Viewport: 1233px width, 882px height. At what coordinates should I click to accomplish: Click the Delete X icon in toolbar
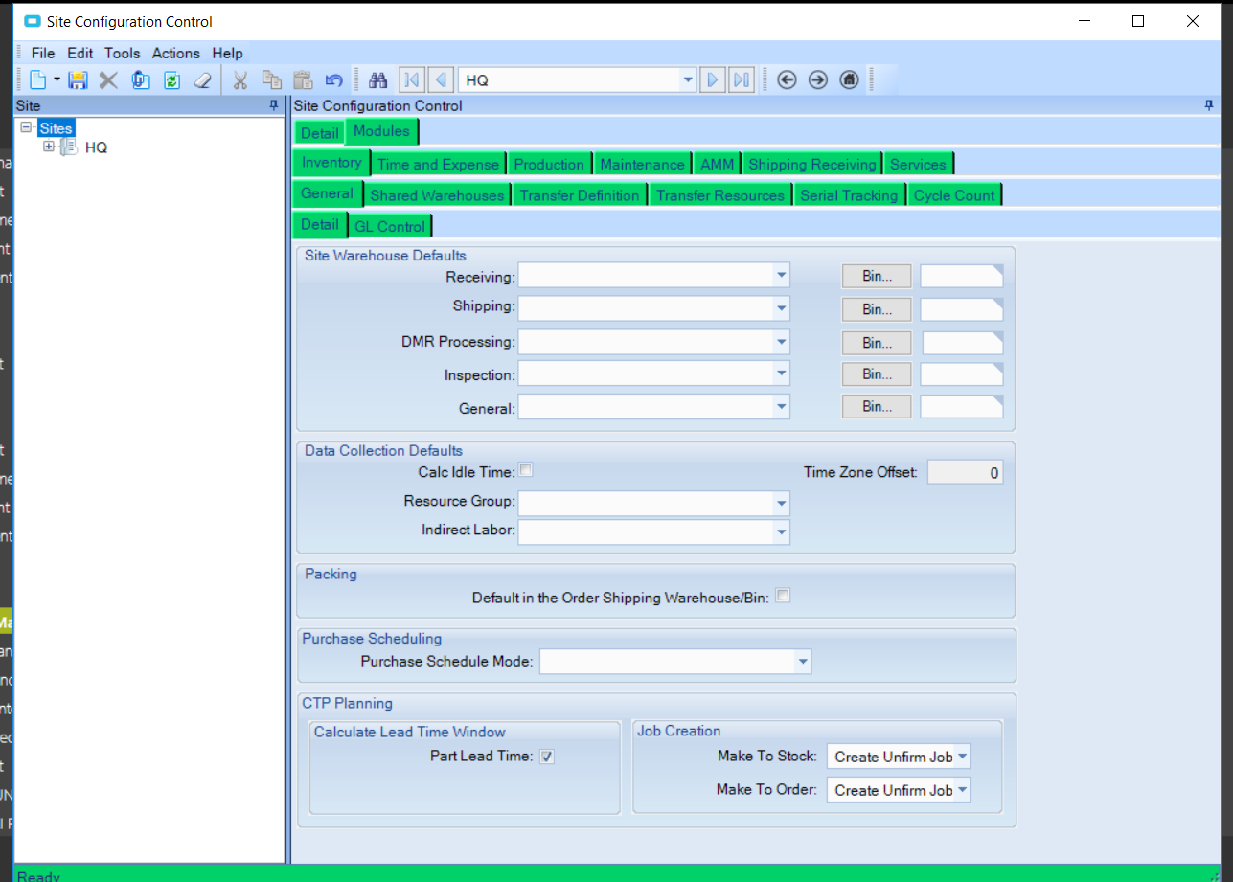pyautogui.click(x=108, y=80)
